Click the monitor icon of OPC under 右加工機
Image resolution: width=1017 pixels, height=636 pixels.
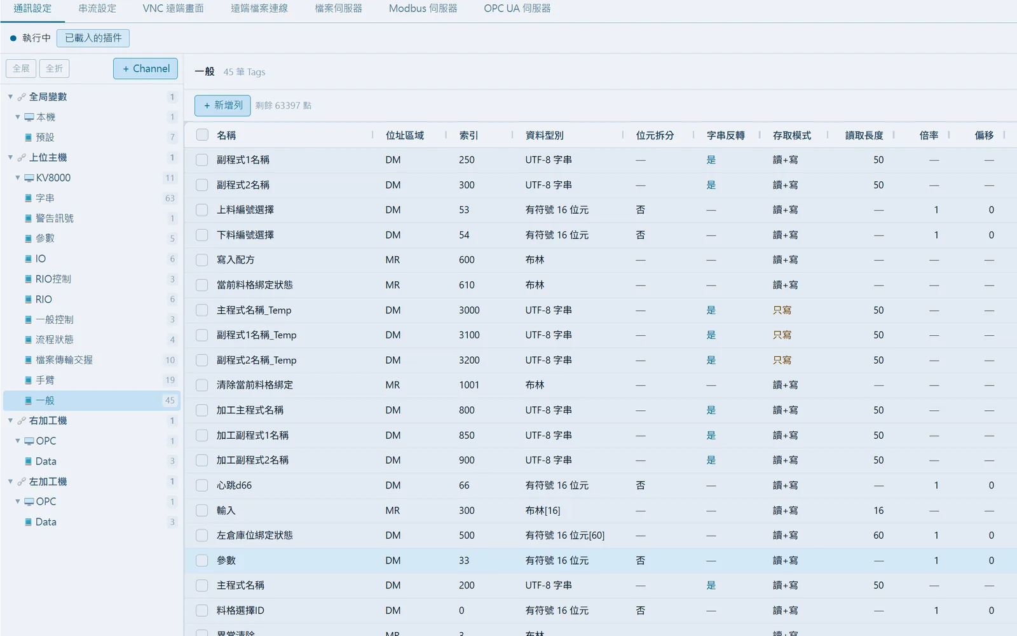29,441
